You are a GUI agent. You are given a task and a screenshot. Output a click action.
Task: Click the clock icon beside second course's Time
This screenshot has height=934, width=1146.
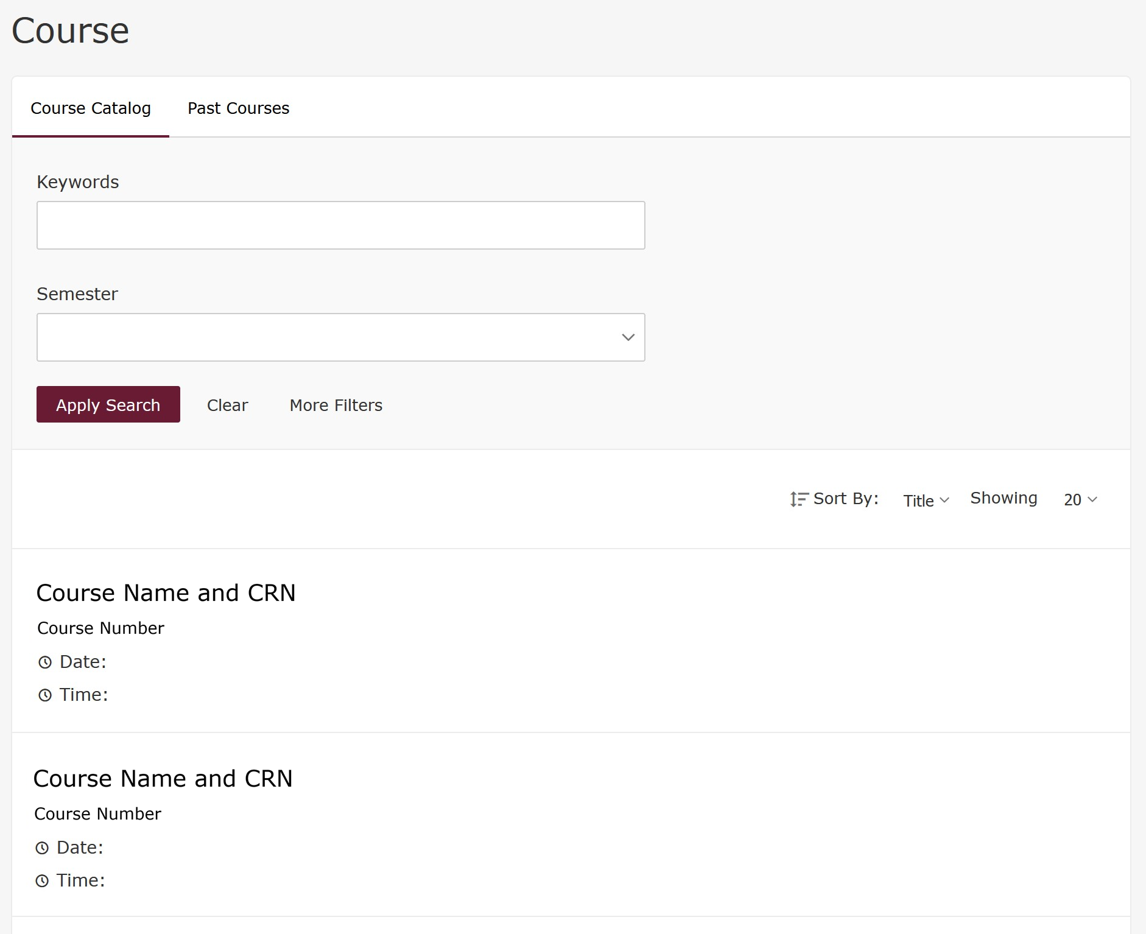click(x=42, y=881)
